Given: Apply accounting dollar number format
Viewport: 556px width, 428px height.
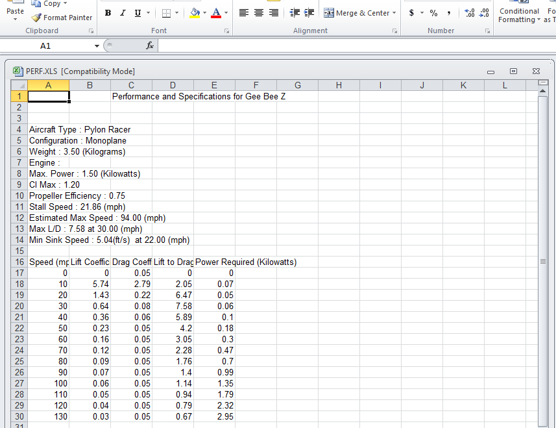Looking at the screenshot, I should 411,13.
